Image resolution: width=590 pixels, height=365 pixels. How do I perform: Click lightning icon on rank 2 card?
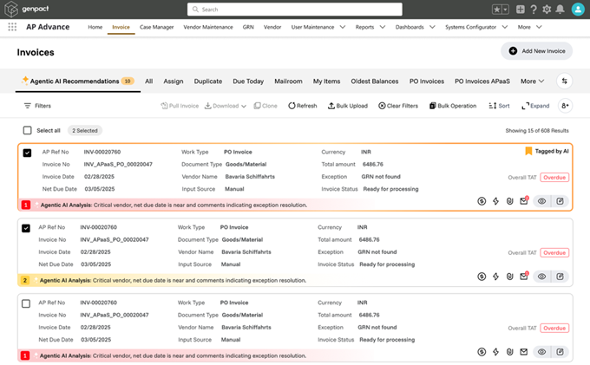click(495, 277)
